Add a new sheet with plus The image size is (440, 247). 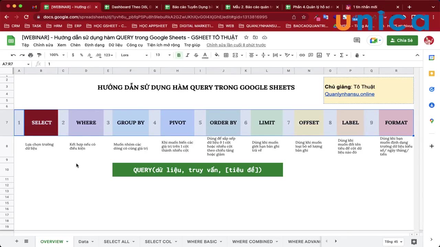click(x=16, y=242)
